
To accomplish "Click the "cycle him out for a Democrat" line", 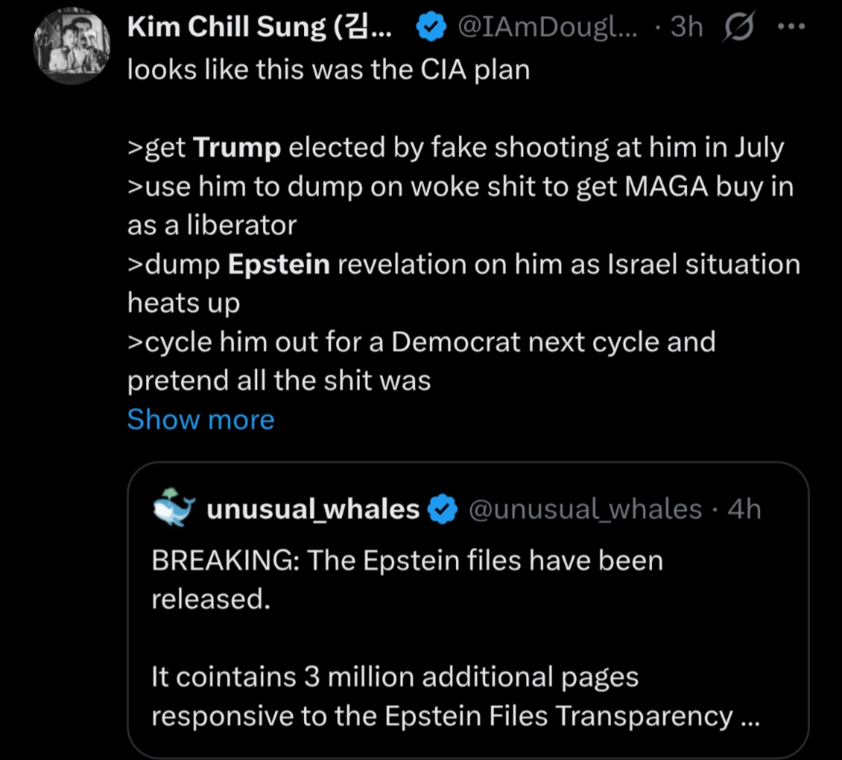I will (421, 342).
